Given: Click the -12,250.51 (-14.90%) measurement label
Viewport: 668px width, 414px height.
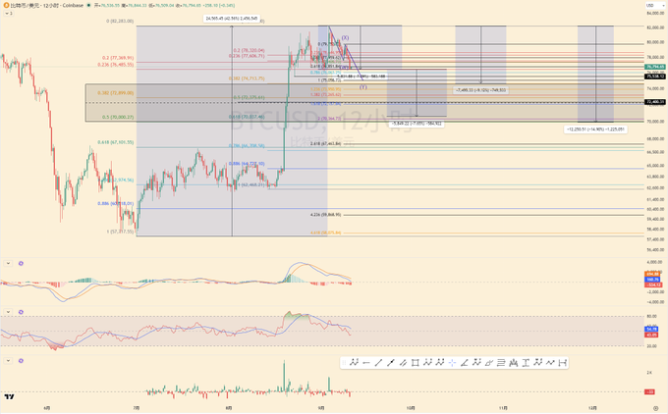Looking at the screenshot, I should tap(595, 129).
